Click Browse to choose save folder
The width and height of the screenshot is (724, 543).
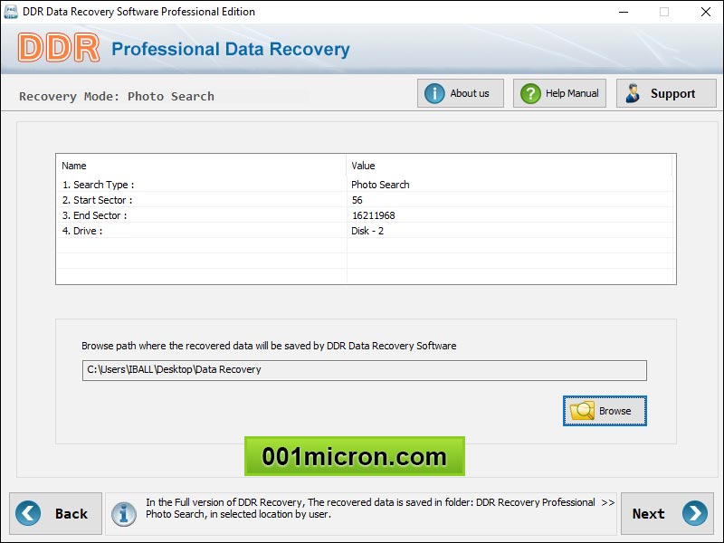tap(605, 411)
